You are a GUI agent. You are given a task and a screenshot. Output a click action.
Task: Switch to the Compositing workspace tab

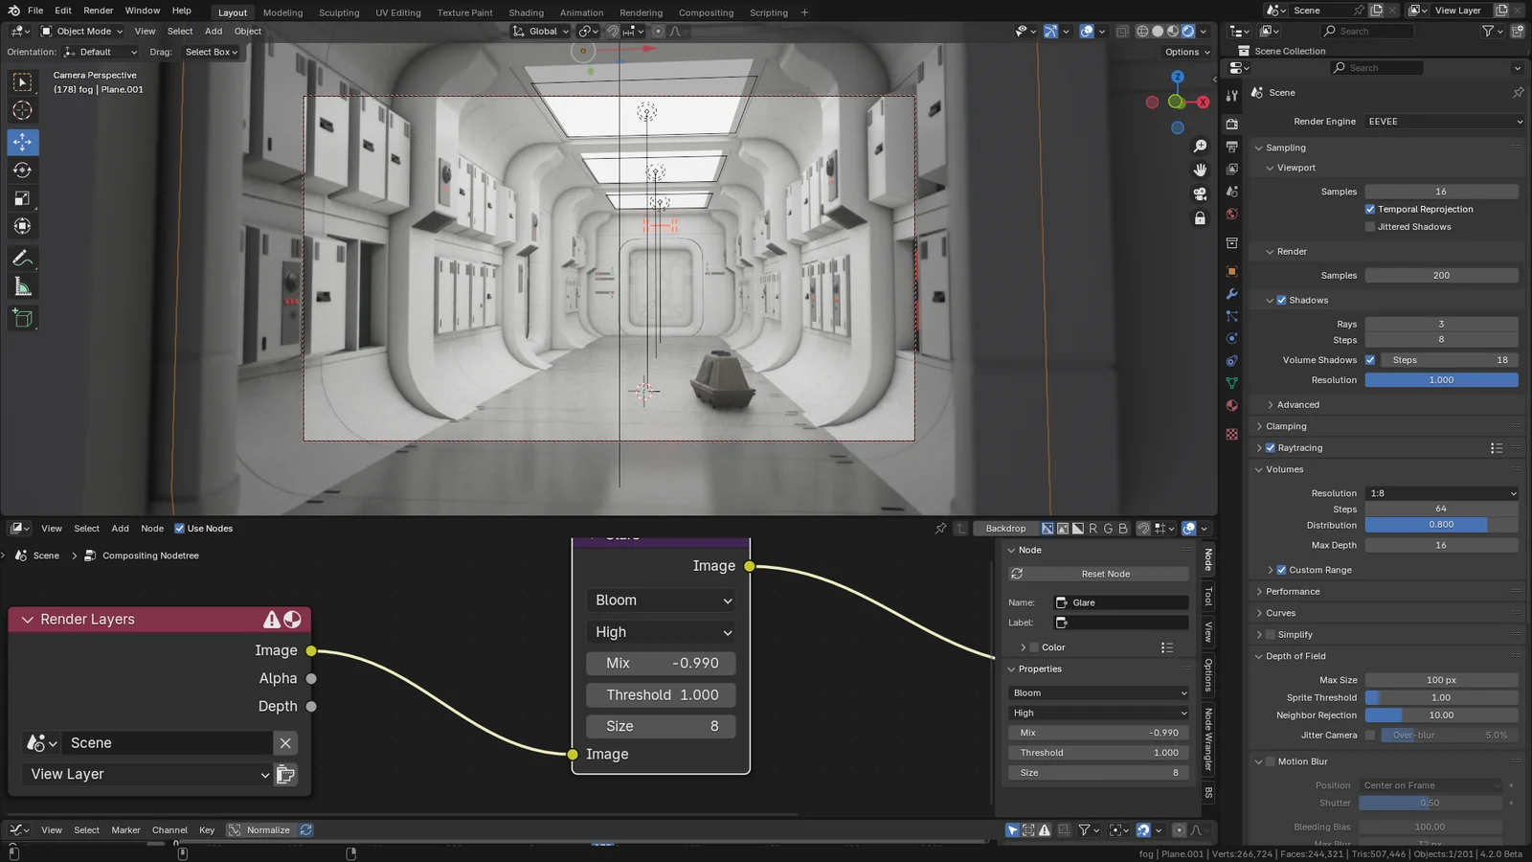706,12
